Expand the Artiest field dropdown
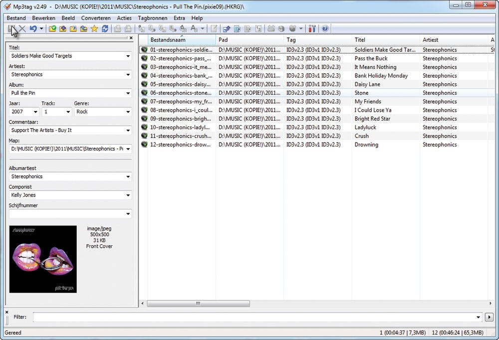Screen dimensions: 499x340 [x=128, y=75]
